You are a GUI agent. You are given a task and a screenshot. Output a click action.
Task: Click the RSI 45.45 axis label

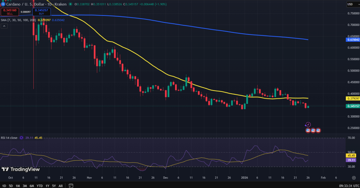click(351, 156)
